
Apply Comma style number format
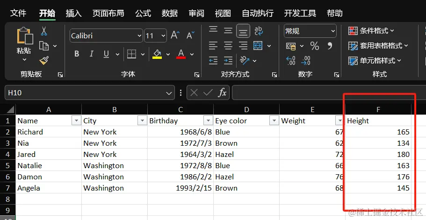pos(330,46)
